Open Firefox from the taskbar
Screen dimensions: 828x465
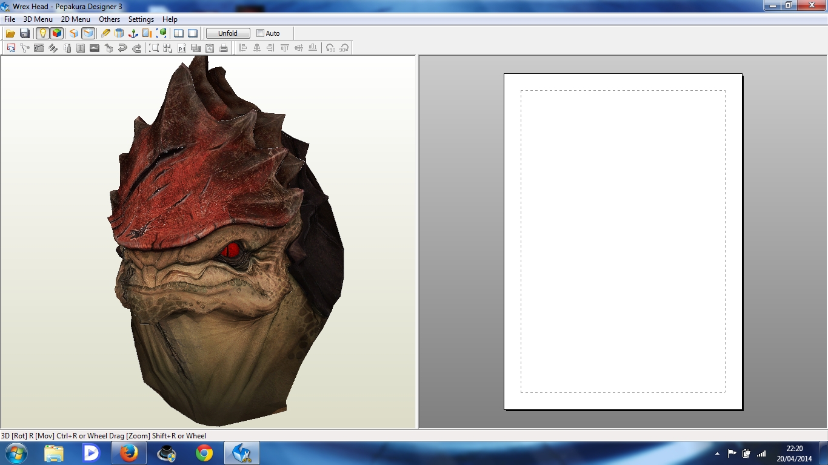[x=129, y=453]
